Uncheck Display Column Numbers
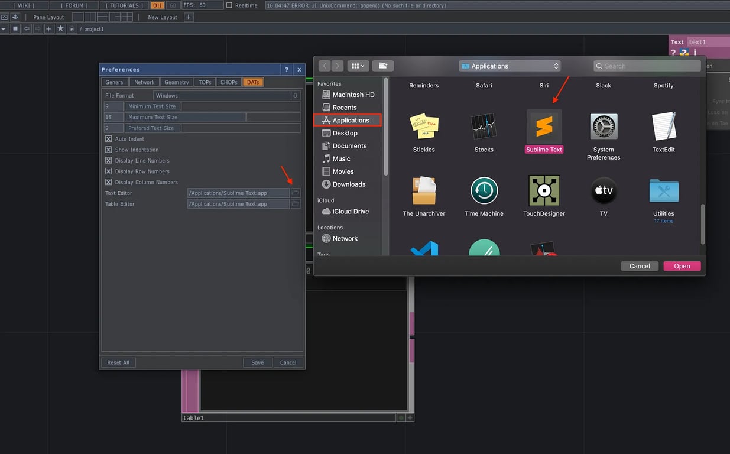730x454 pixels. [x=108, y=182]
